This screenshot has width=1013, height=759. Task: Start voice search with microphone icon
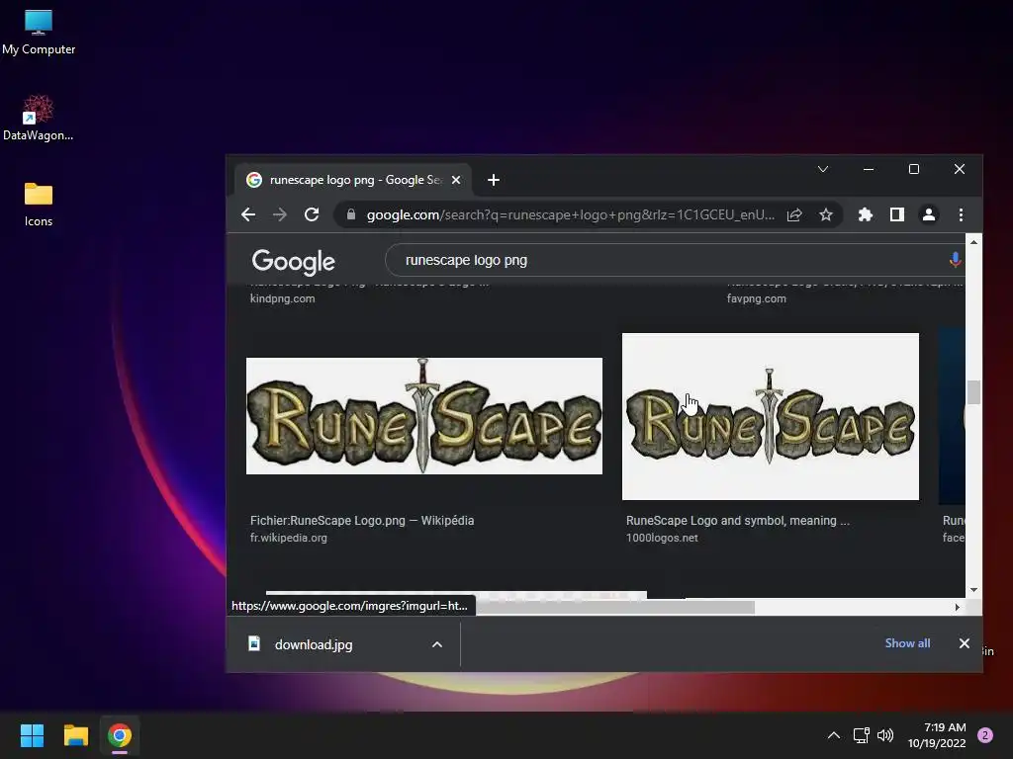955,260
